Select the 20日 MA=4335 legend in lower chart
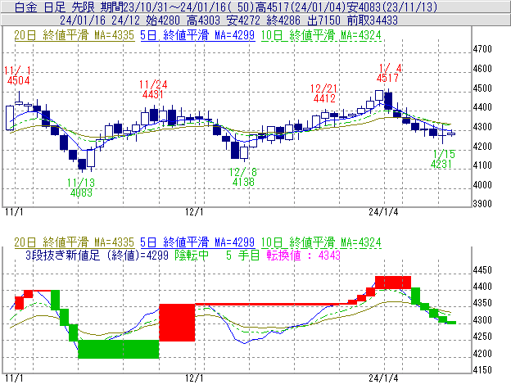This screenshot has width=511, height=389. click(x=74, y=242)
